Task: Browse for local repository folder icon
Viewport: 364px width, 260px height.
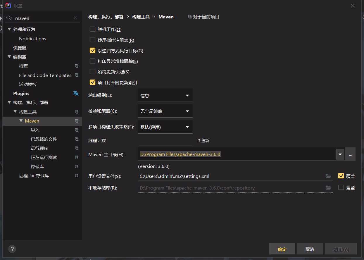Action: 328,188
